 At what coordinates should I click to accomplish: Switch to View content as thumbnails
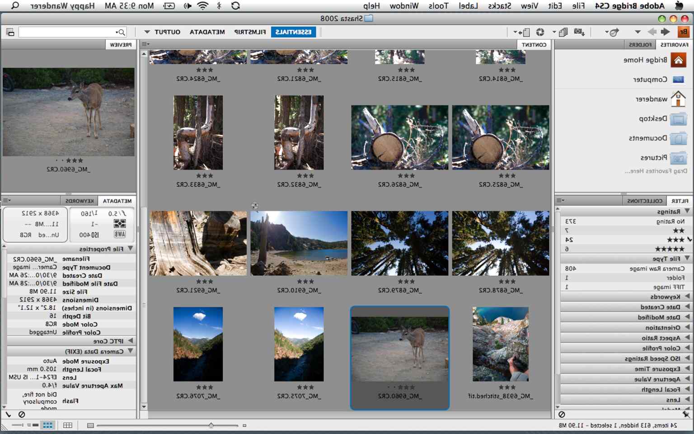(47, 425)
